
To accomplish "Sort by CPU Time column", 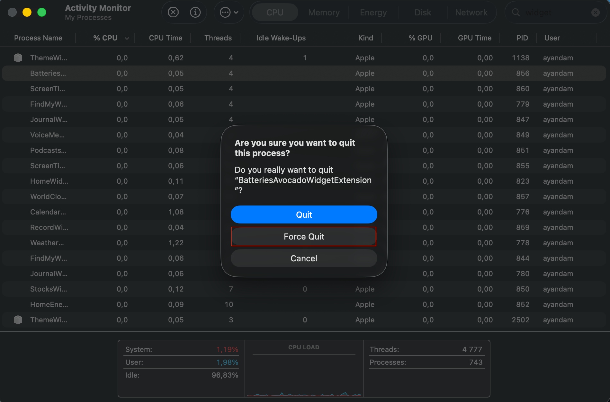I will [x=166, y=38].
